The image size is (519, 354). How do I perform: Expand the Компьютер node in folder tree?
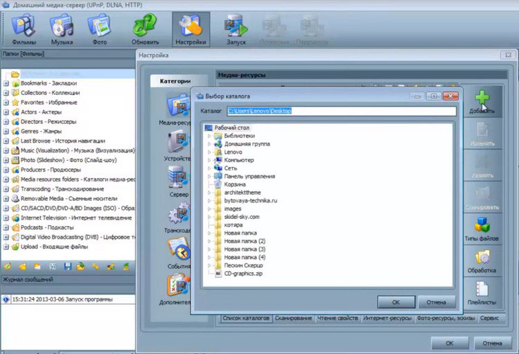[x=210, y=160]
